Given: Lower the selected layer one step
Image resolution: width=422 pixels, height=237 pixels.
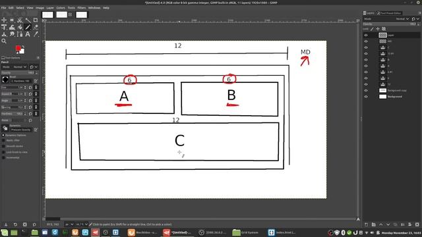Looking at the screenshot, I should 388,224.
